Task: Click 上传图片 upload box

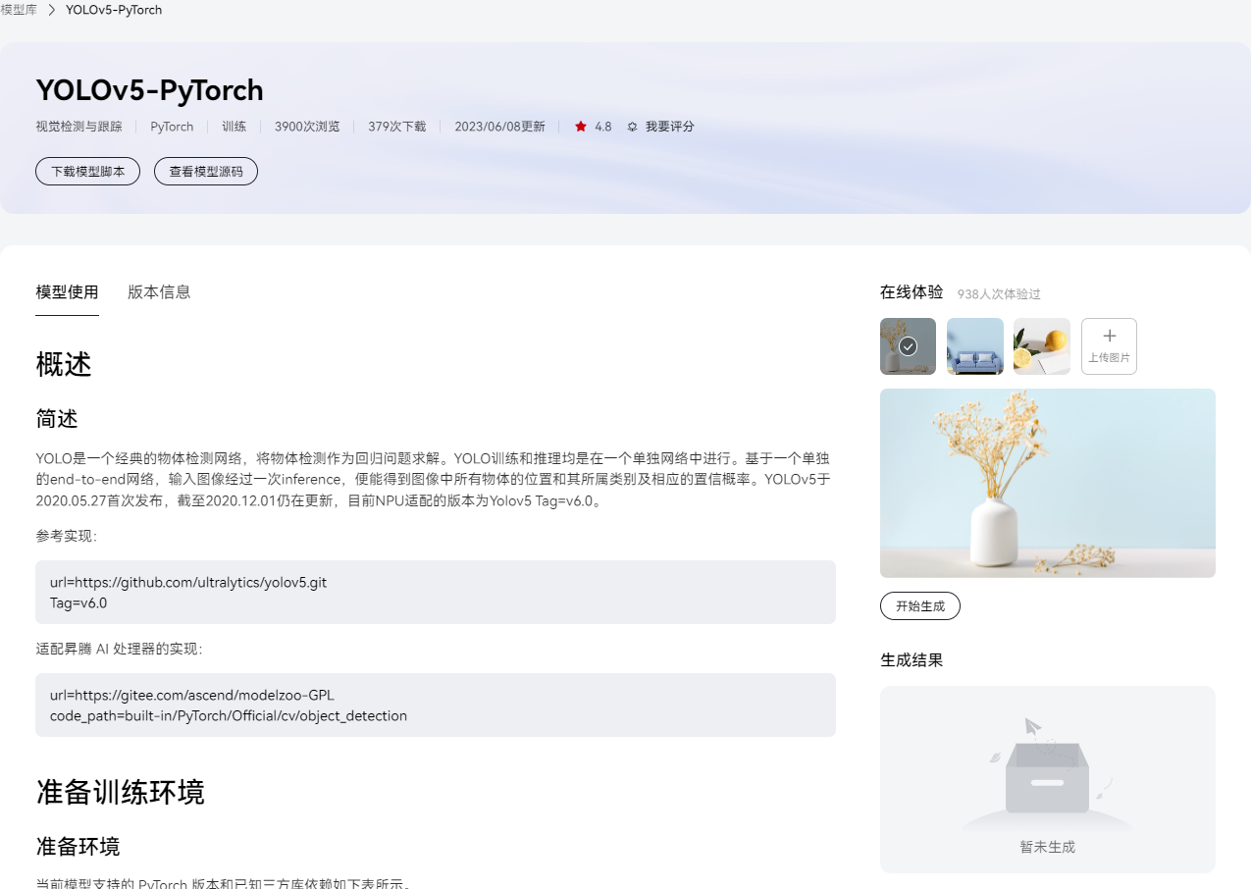Action: pos(1109,346)
